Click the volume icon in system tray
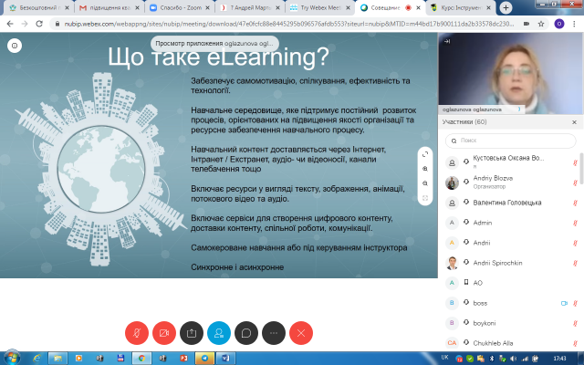Viewport: 584px width, 365px height. pyautogui.click(x=513, y=359)
